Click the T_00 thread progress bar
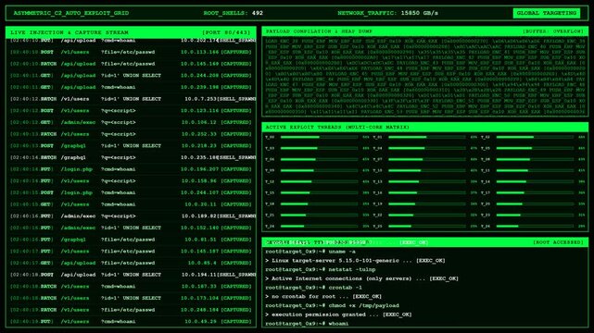The height and width of the screenshot is (333, 594). [x=319, y=137]
